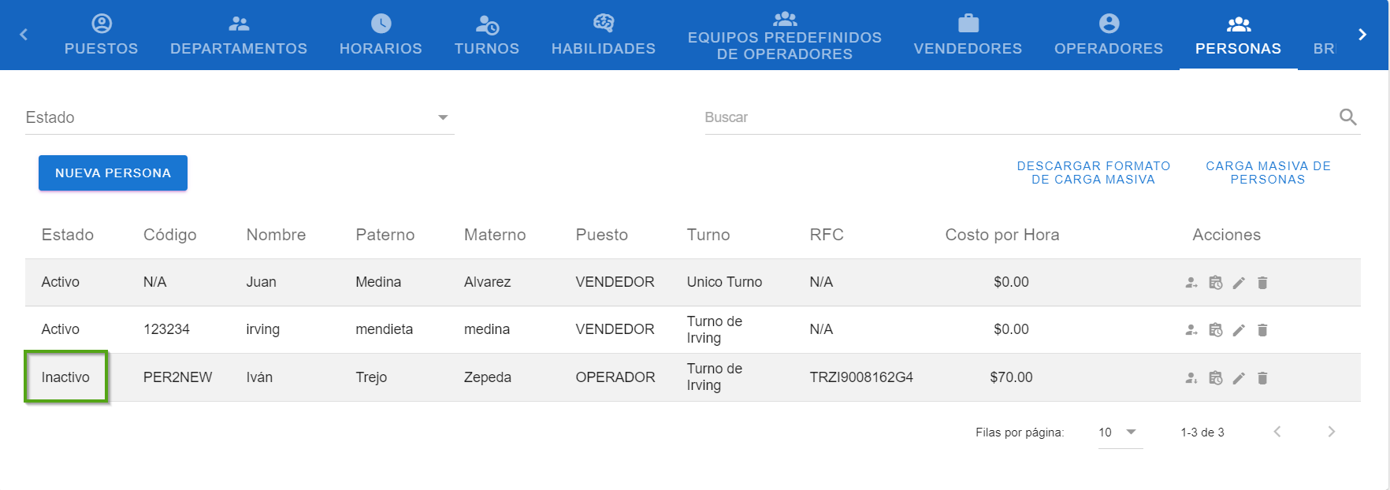Delete the irving mendieta record
This screenshot has width=1390, height=490.
[1262, 330]
